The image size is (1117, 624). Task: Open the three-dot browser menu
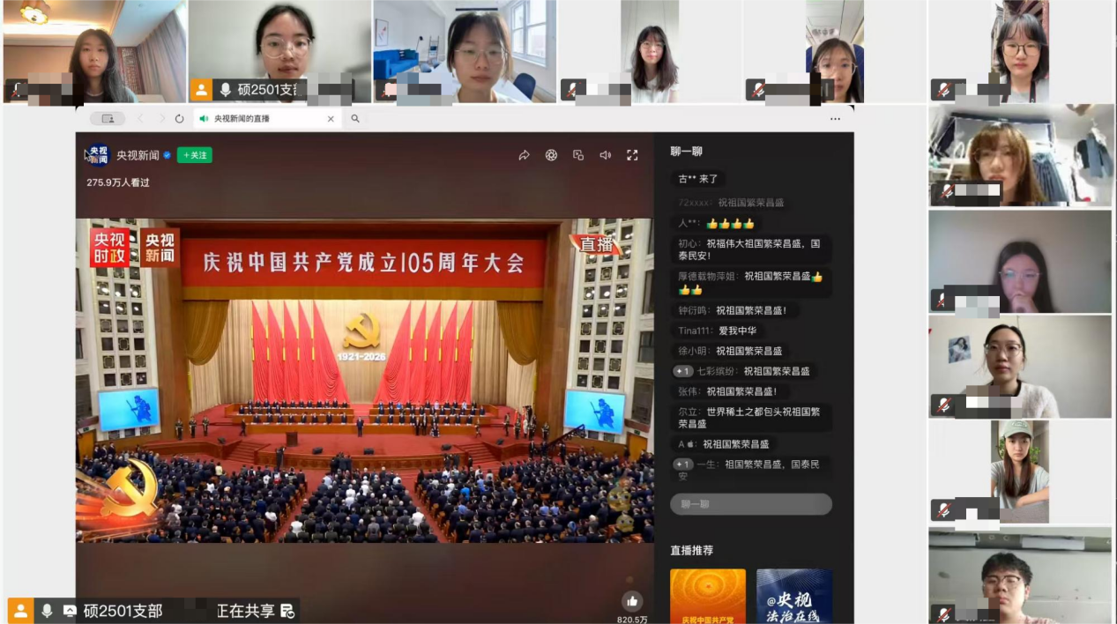pyautogui.click(x=835, y=118)
